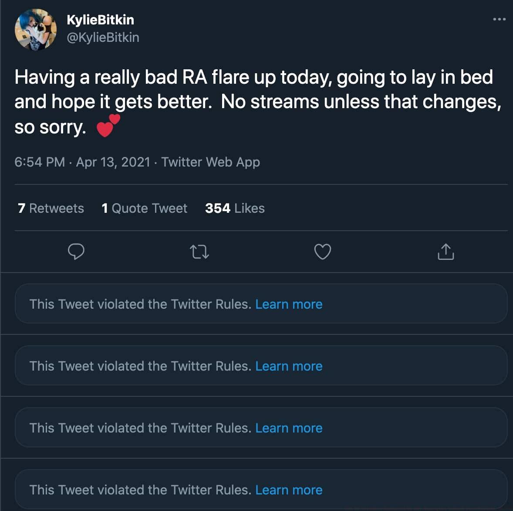Open the tweet's more options menu
Screen dimensions: 513x511
pos(499,19)
